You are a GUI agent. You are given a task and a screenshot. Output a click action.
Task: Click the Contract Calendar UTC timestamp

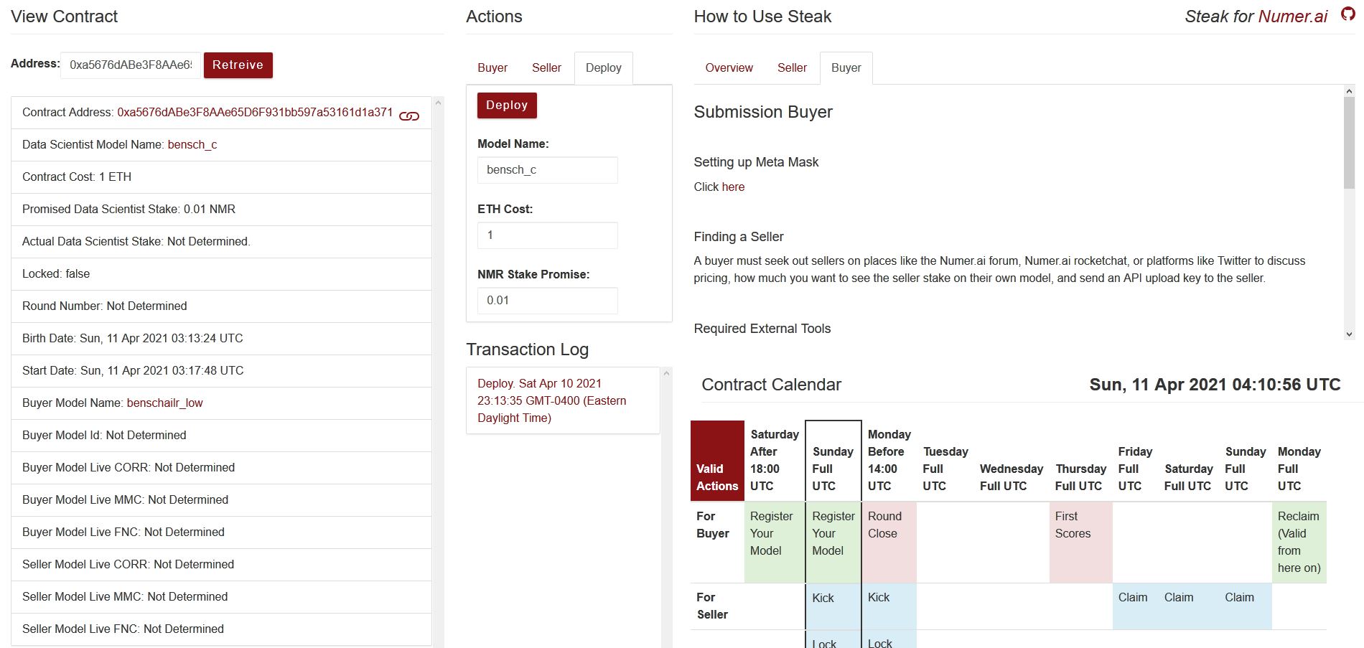coord(1215,385)
